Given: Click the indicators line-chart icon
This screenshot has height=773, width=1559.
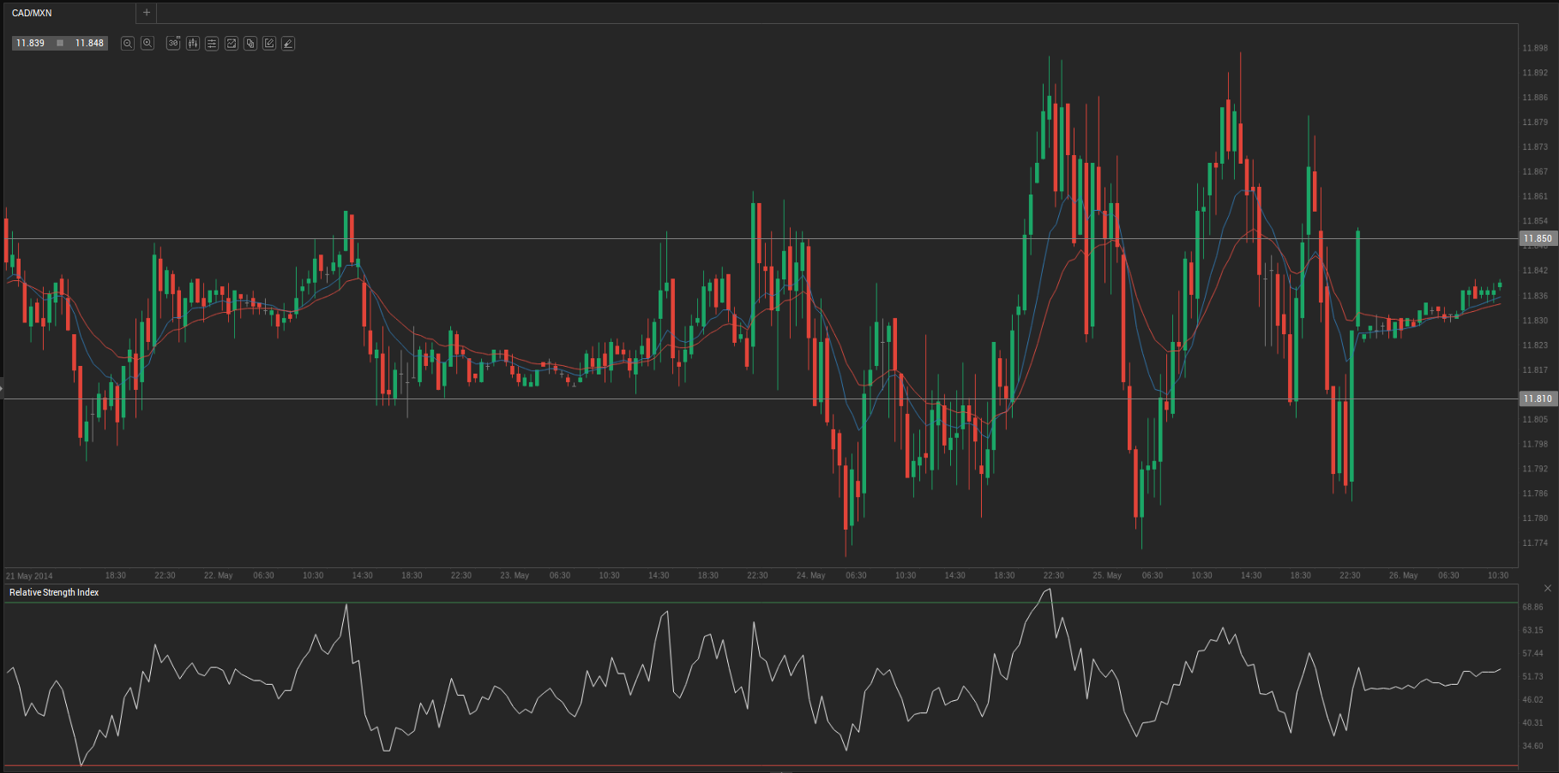Looking at the screenshot, I should pos(232,43).
